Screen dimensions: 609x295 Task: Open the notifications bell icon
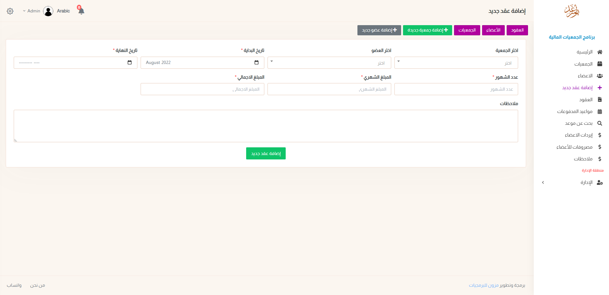81,11
